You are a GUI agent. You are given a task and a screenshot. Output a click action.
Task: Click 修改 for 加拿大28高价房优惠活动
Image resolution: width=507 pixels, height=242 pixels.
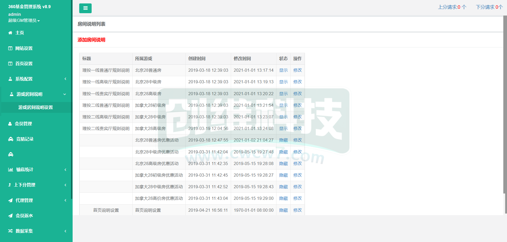point(297,198)
